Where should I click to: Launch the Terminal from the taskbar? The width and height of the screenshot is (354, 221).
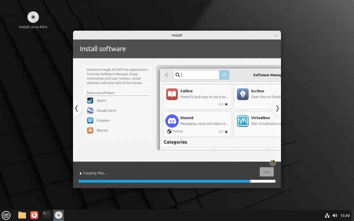(46, 215)
